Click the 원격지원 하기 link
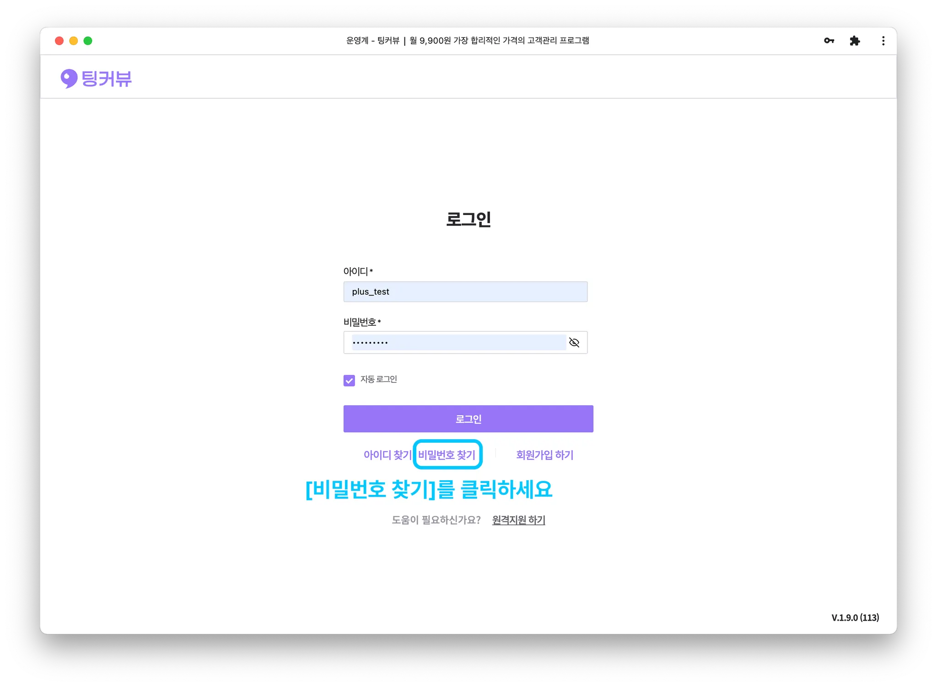The image size is (937, 687). pyautogui.click(x=518, y=520)
